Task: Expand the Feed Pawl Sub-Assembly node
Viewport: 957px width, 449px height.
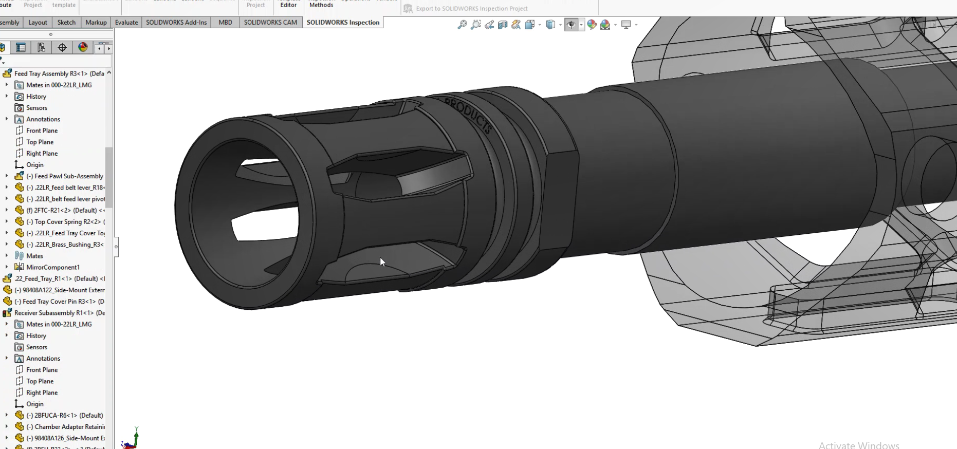Action: click(x=7, y=176)
